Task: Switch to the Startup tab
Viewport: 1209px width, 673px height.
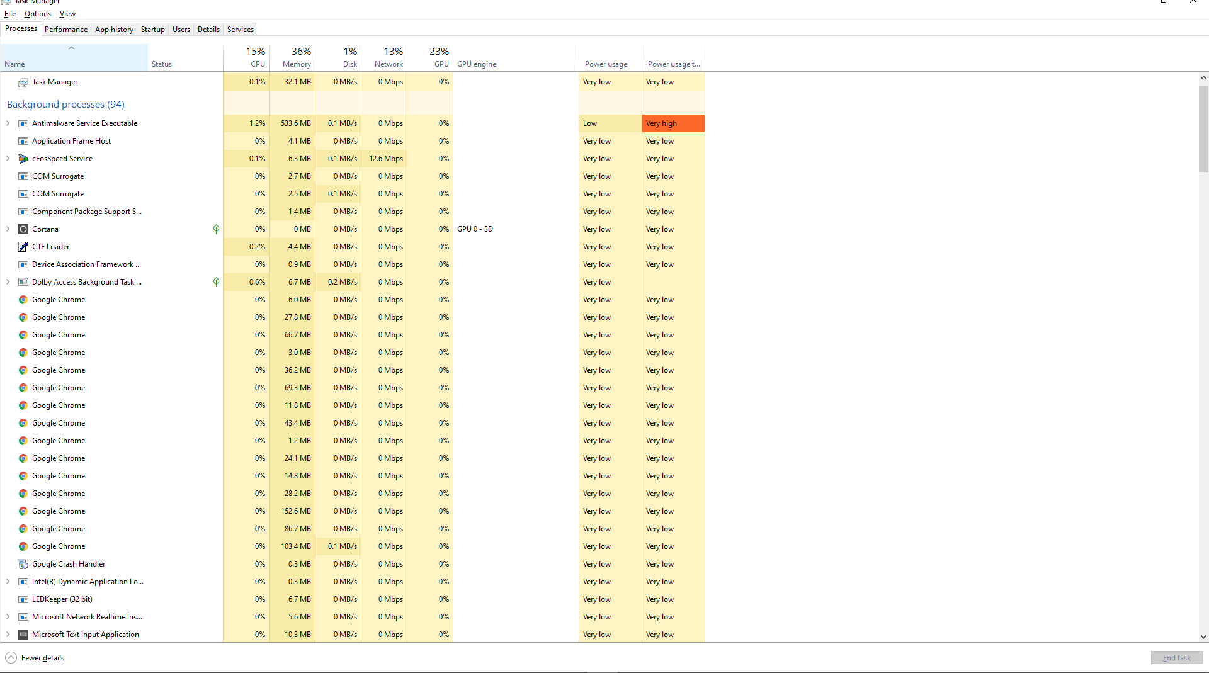Action: [x=153, y=30]
